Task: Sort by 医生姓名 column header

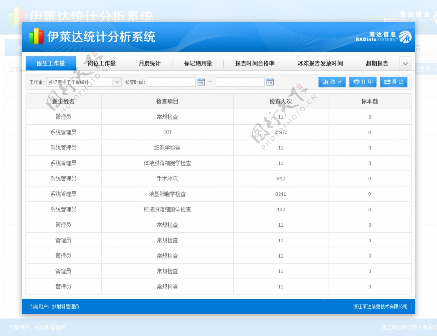Action: [x=63, y=101]
